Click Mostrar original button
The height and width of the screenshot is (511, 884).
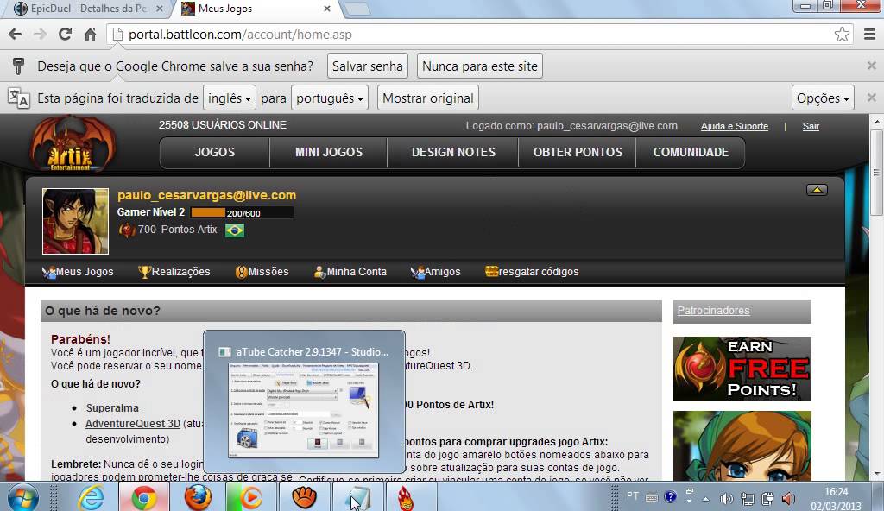tap(428, 98)
